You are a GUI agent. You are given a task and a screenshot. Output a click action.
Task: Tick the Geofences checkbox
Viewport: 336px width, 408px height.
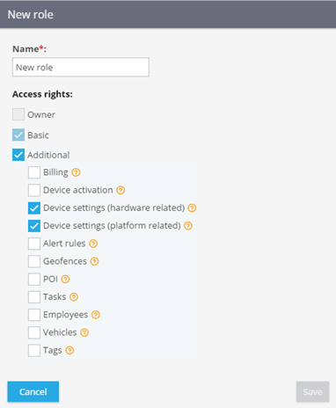coord(34,261)
